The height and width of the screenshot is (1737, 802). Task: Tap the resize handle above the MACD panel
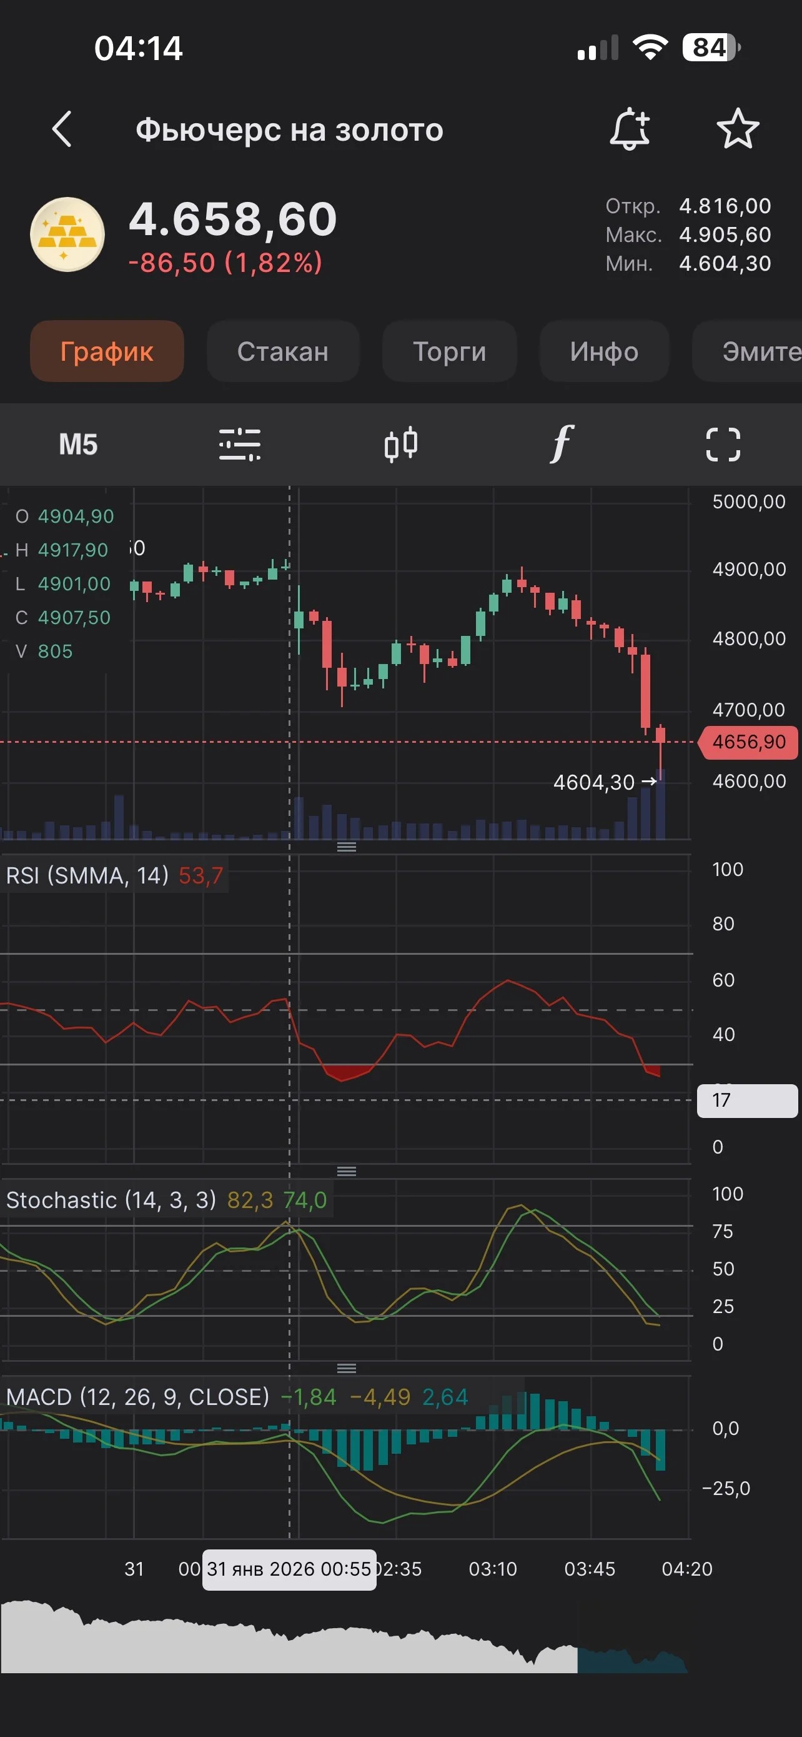click(346, 1368)
